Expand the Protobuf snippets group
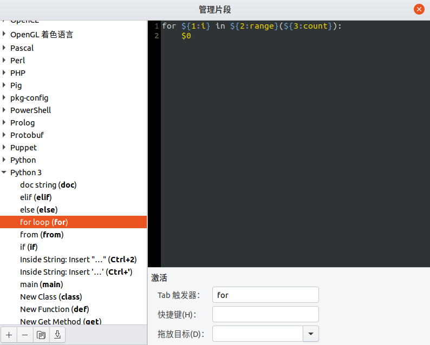 point(4,135)
